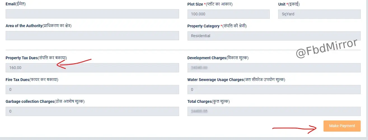368x140 pixels.
Task: Focus the Area of the Authority input box
Action: (92, 36)
